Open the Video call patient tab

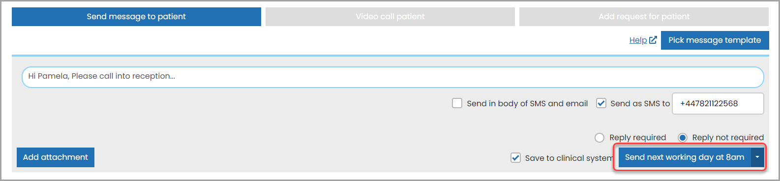pyautogui.click(x=390, y=17)
